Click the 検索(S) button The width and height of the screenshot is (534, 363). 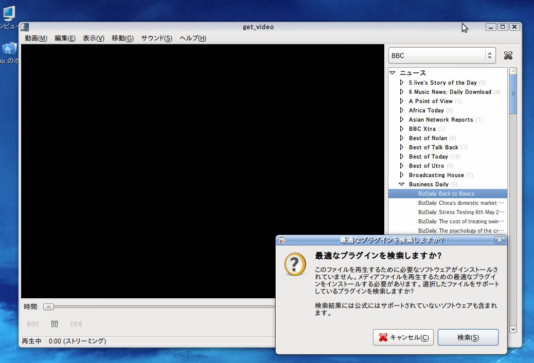tap(468, 337)
